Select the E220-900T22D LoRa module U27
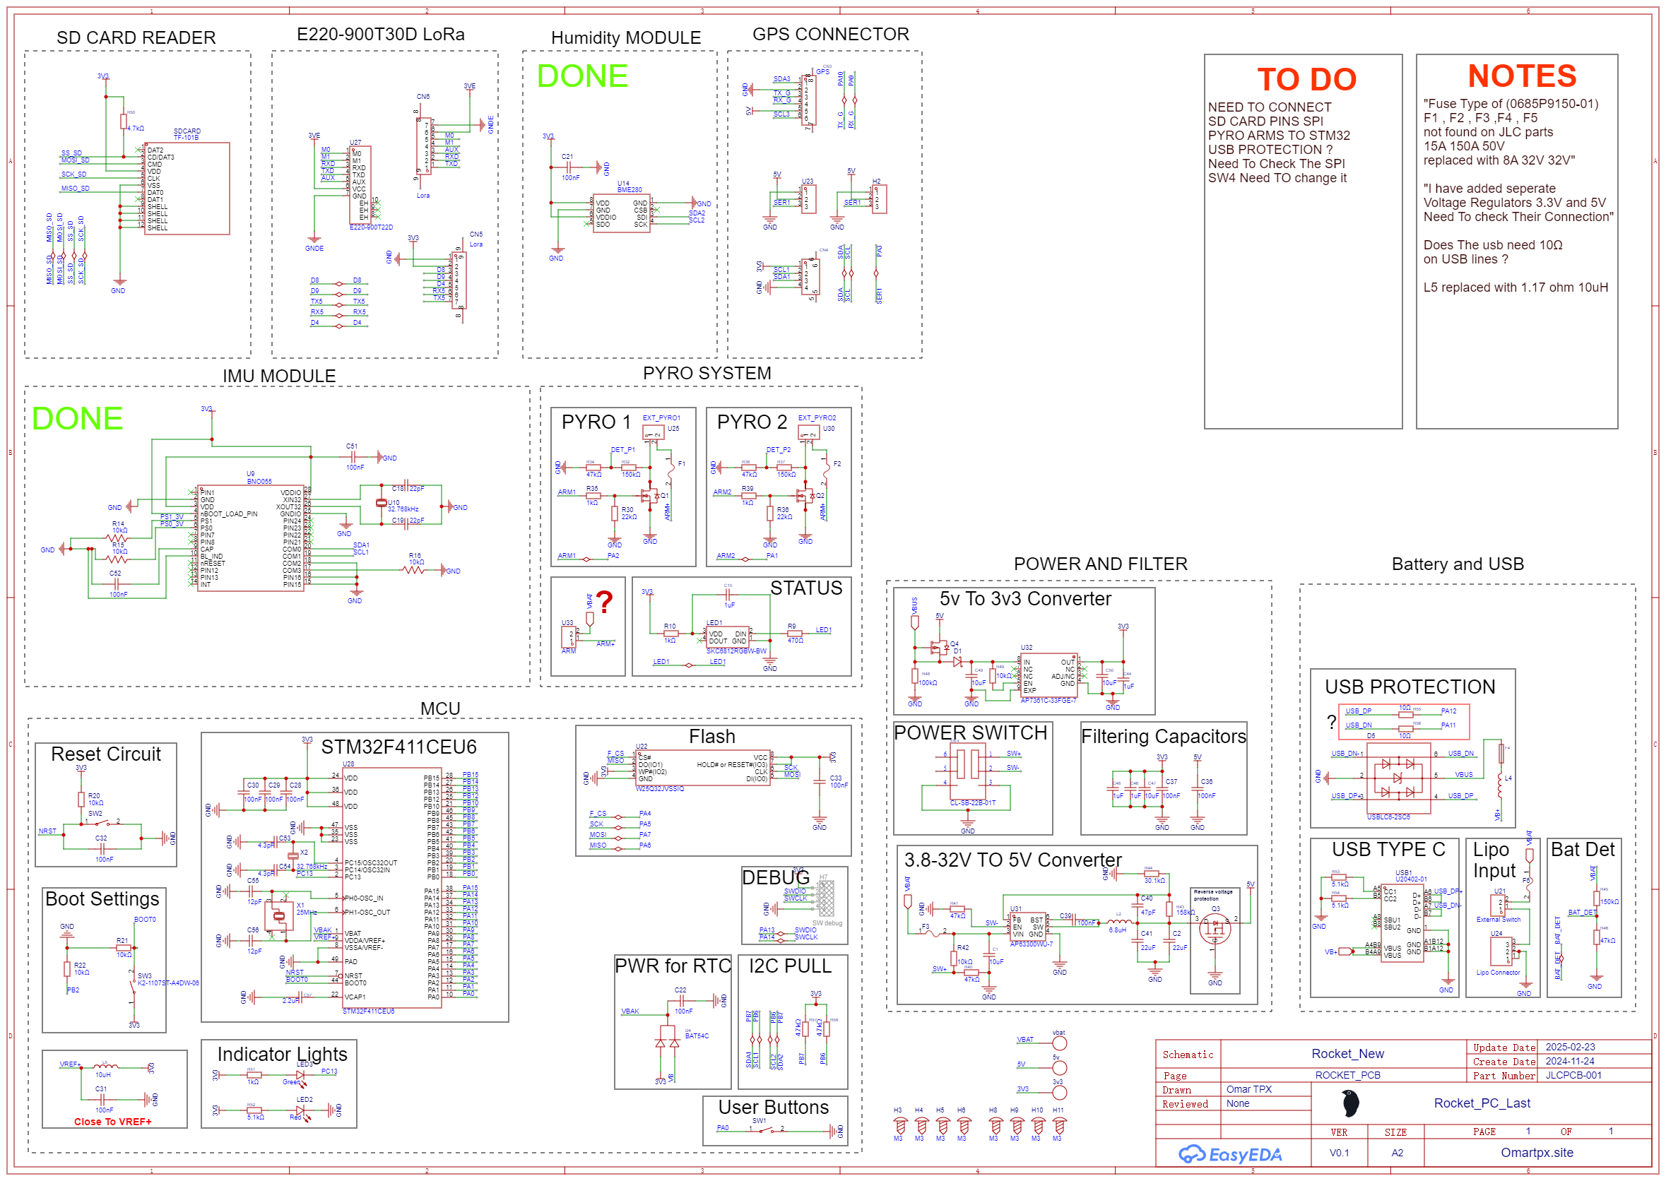This screenshot has height=1181, width=1666. point(360,185)
